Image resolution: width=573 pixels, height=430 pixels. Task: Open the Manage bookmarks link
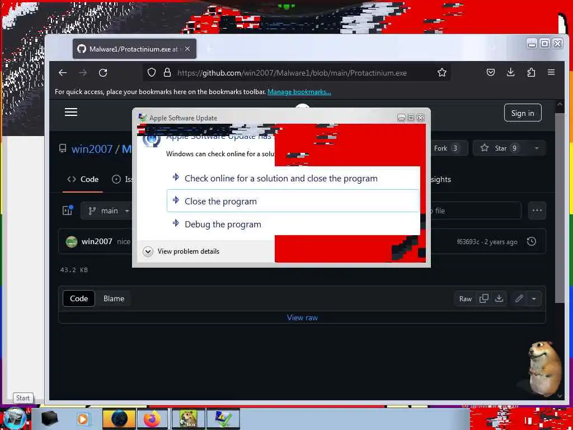[299, 92]
